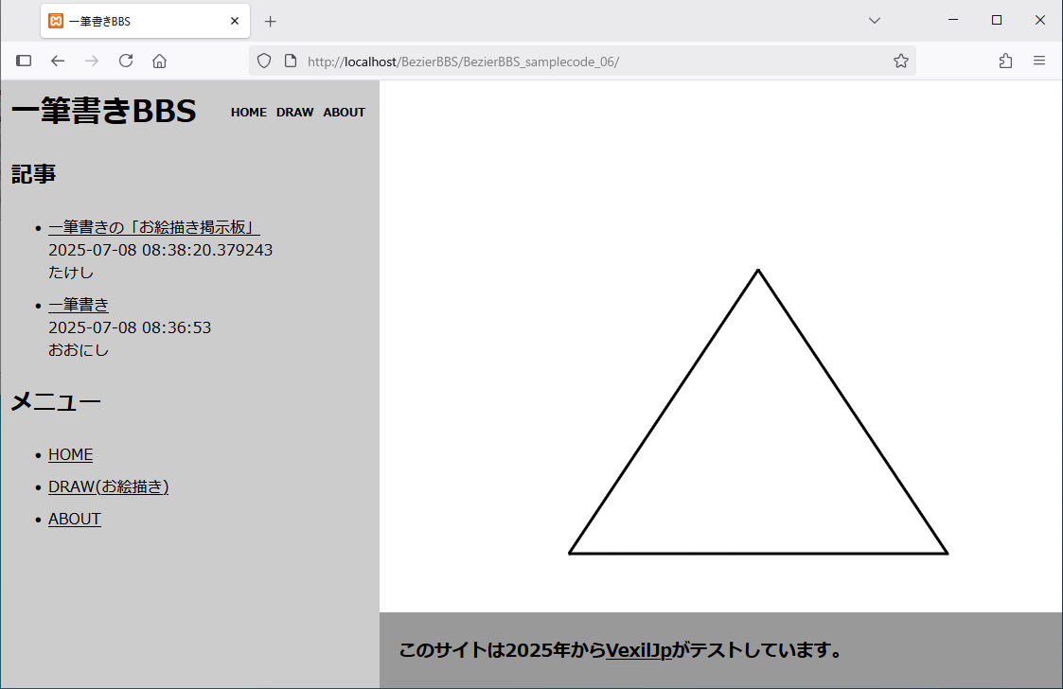Toggle tracking protection via the shield icon
The width and height of the screenshot is (1063, 689).
pyautogui.click(x=263, y=60)
